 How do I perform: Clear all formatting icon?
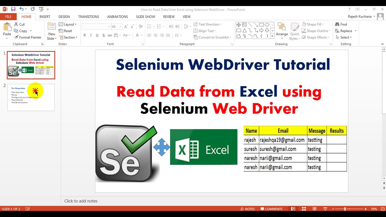(141, 27)
